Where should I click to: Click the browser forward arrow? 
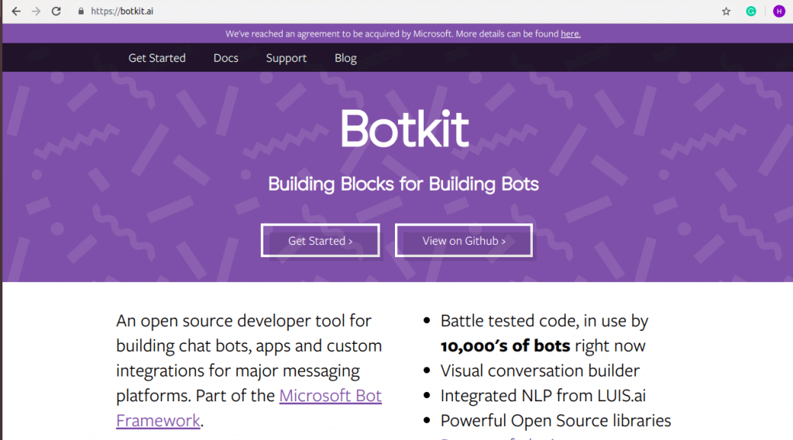click(36, 11)
